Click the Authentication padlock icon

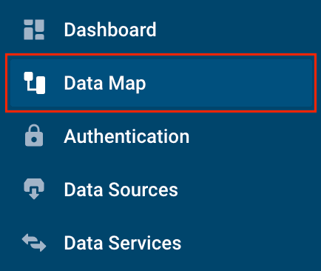[x=34, y=135]
